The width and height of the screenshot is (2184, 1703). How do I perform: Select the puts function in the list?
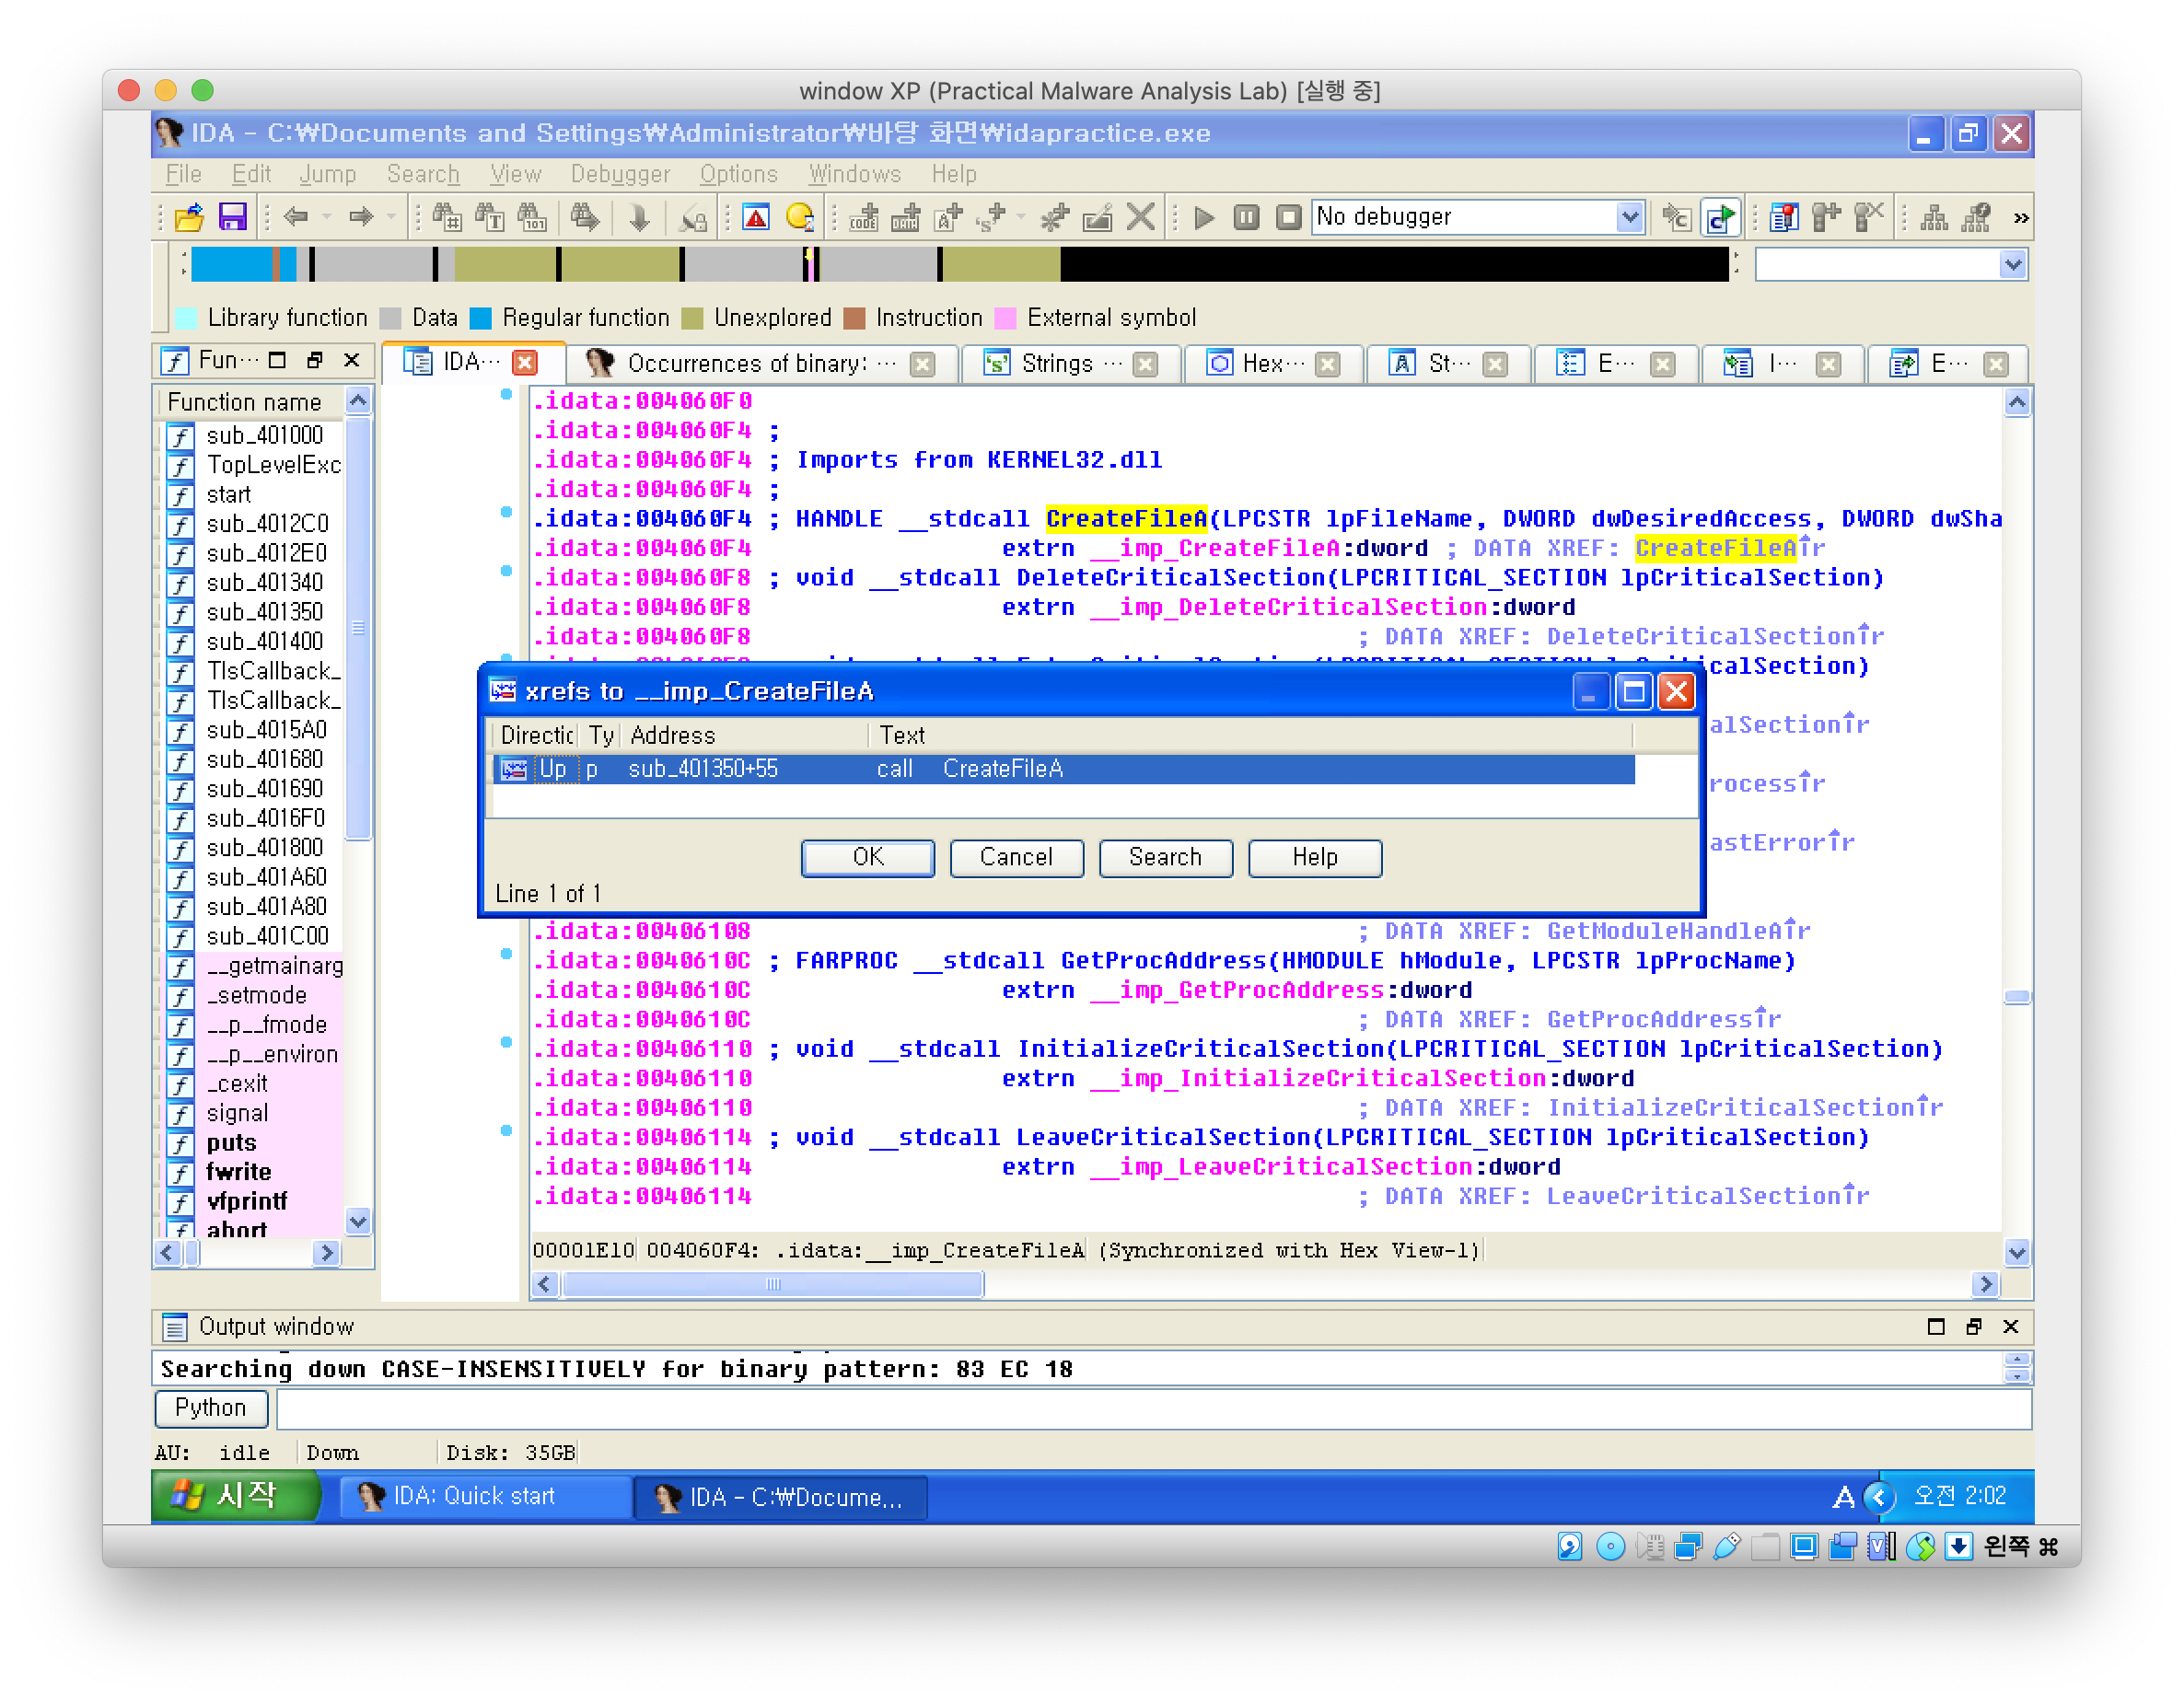point(231,1142)
